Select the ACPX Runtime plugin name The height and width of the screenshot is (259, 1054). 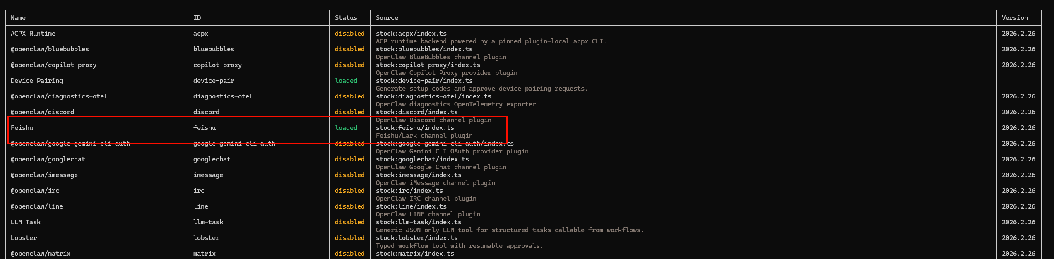(33, 34)
